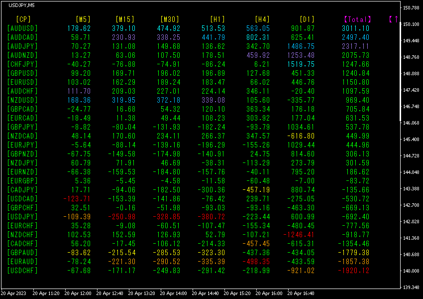
Task: Select the [AUDUSD] pair label
Action: pos(22,28)
